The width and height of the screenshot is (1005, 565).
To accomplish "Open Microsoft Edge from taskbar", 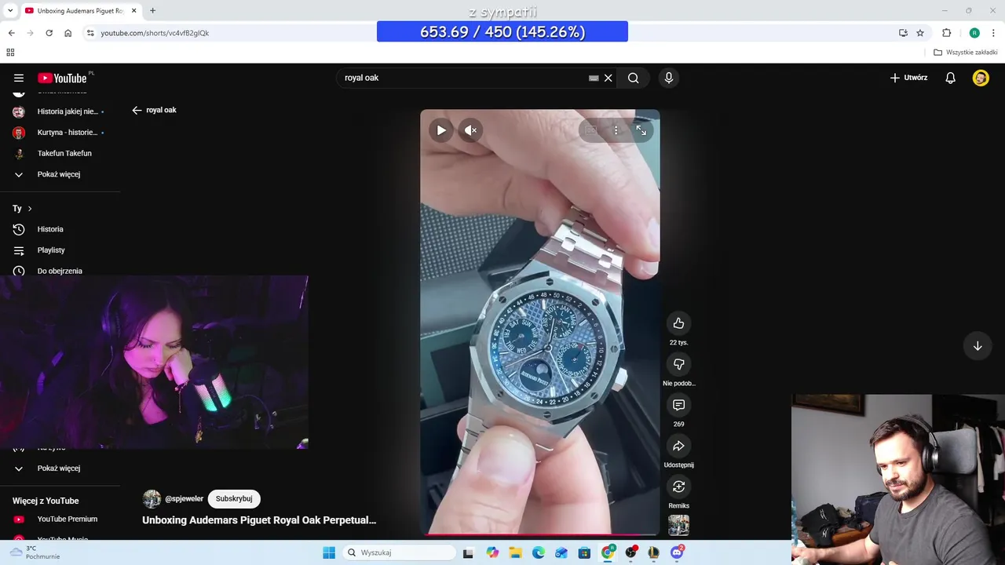I will (x=538, y=552).
